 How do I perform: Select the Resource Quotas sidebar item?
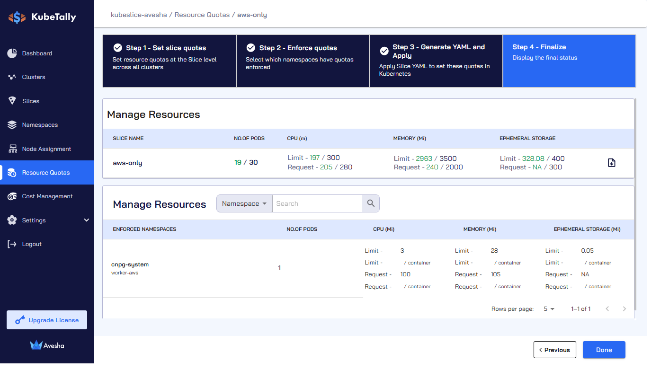(47, 172)
